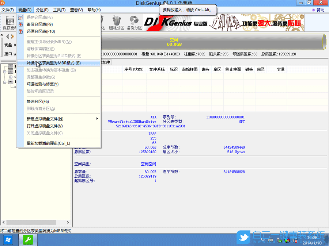Open the Windows Start button
The height and width of the screenshot is (246, 329).
tap(8, 239)
